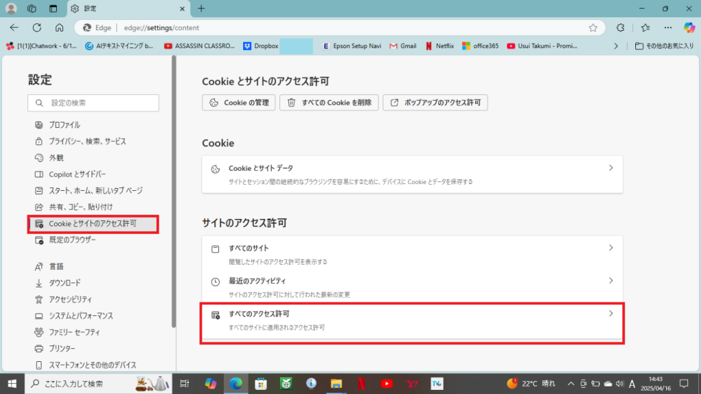Open the Gmail bookmark

403,46
